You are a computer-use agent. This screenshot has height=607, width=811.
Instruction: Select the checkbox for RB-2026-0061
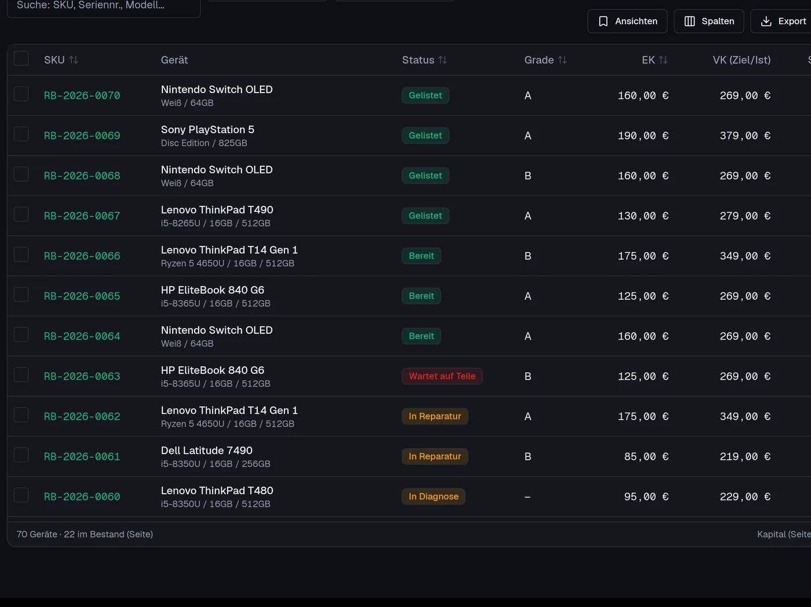coord(21,455)
